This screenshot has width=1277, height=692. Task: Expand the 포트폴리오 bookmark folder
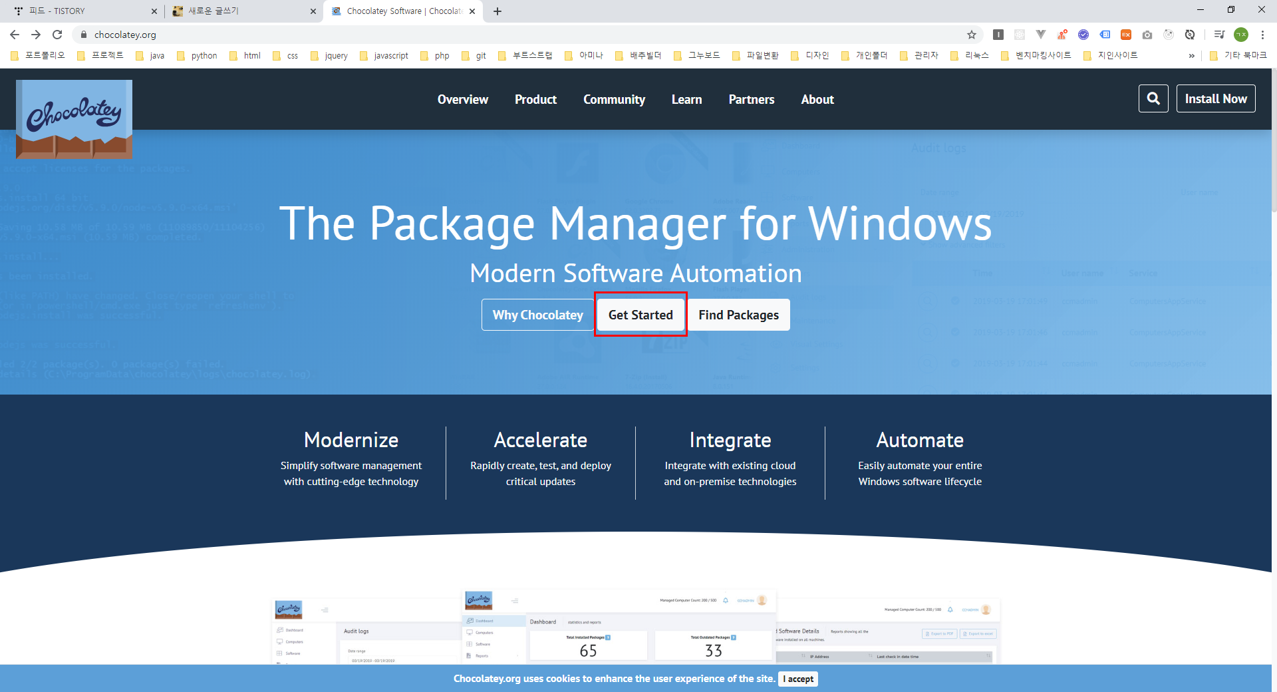(x=38, y=56)
